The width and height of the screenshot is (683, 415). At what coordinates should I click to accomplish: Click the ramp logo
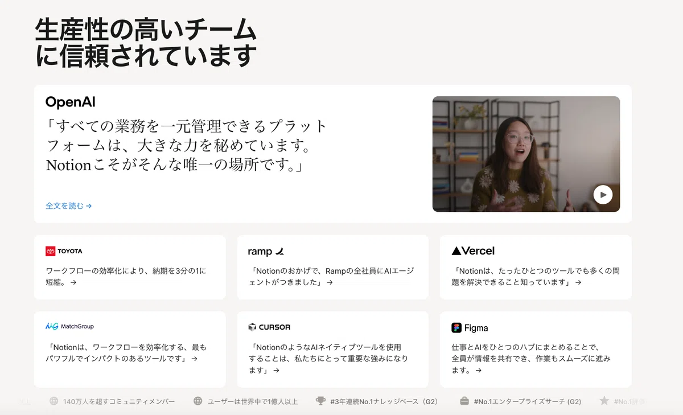pyautogui.click(x=266, y=251)
